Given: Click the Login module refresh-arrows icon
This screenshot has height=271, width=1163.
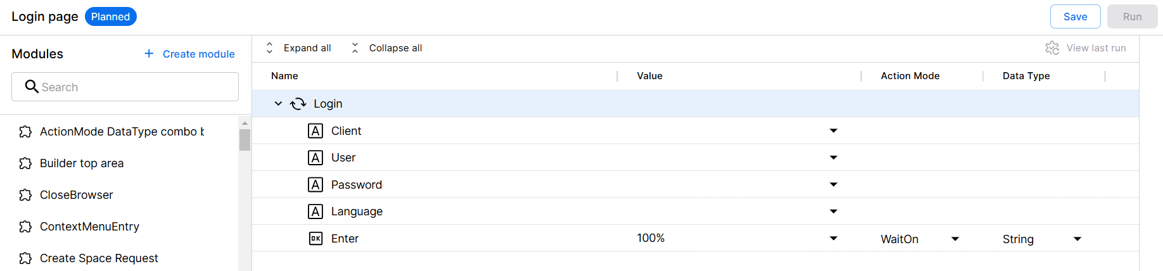Looking at the screenshot, I should pyautogui.click(x=298, y=104).
